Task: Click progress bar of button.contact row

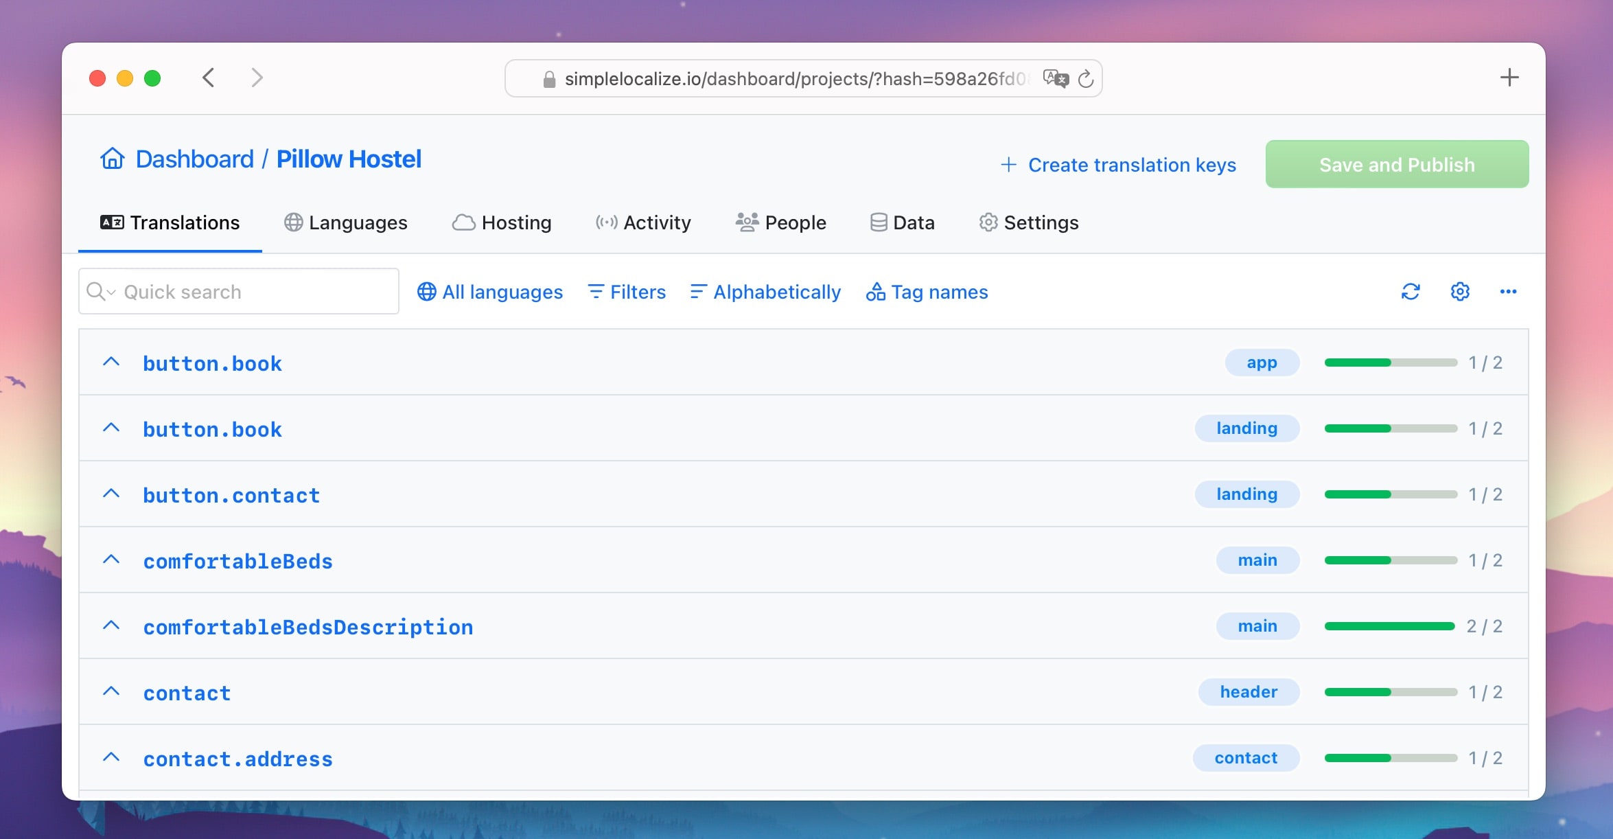Action: [1390, 494]
